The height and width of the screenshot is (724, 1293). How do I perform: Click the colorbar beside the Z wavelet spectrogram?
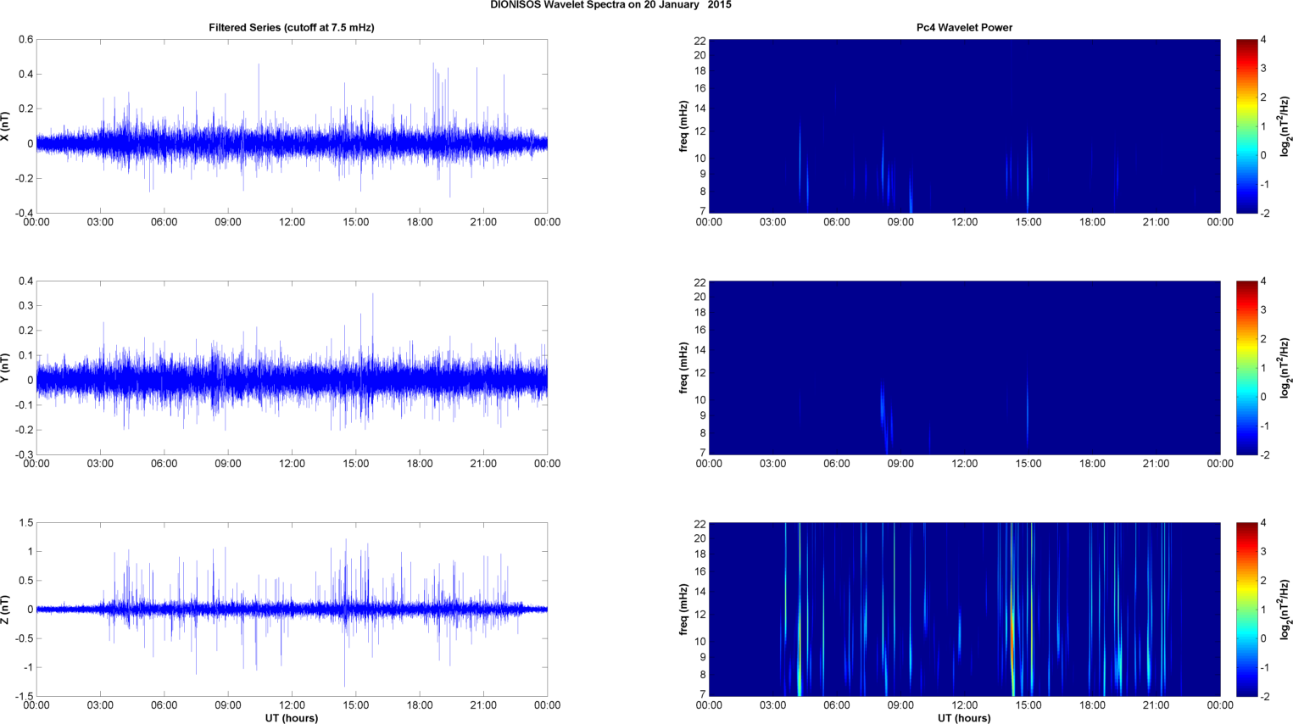(1246, 610)
